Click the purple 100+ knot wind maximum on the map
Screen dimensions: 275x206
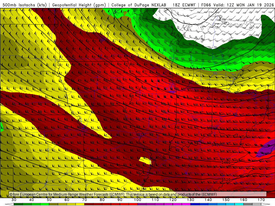[x=265, y=149]
